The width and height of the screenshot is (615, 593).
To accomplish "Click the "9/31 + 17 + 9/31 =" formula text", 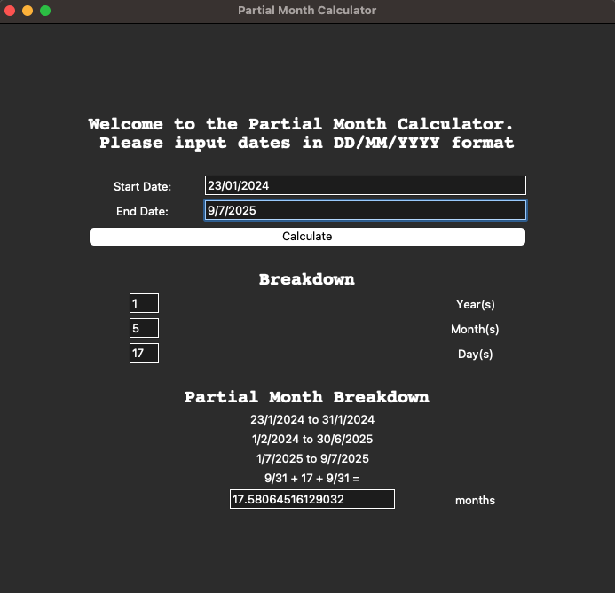I will 311,478.
